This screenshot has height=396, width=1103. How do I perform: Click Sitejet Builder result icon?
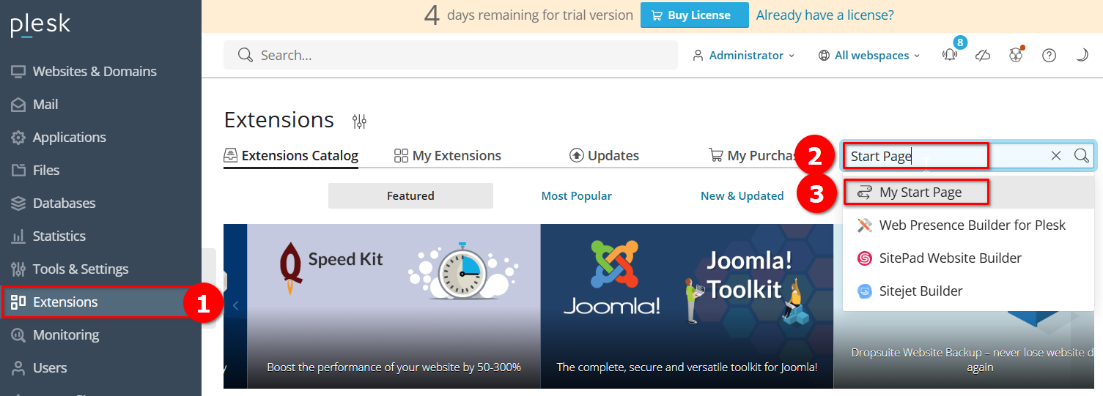click(x=865, y=291)
